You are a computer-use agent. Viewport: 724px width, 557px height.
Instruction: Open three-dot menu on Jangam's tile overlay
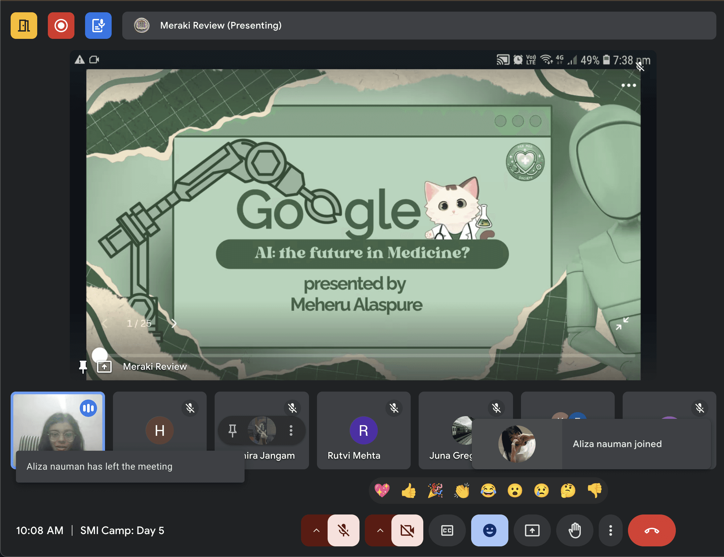click(291, 430)
